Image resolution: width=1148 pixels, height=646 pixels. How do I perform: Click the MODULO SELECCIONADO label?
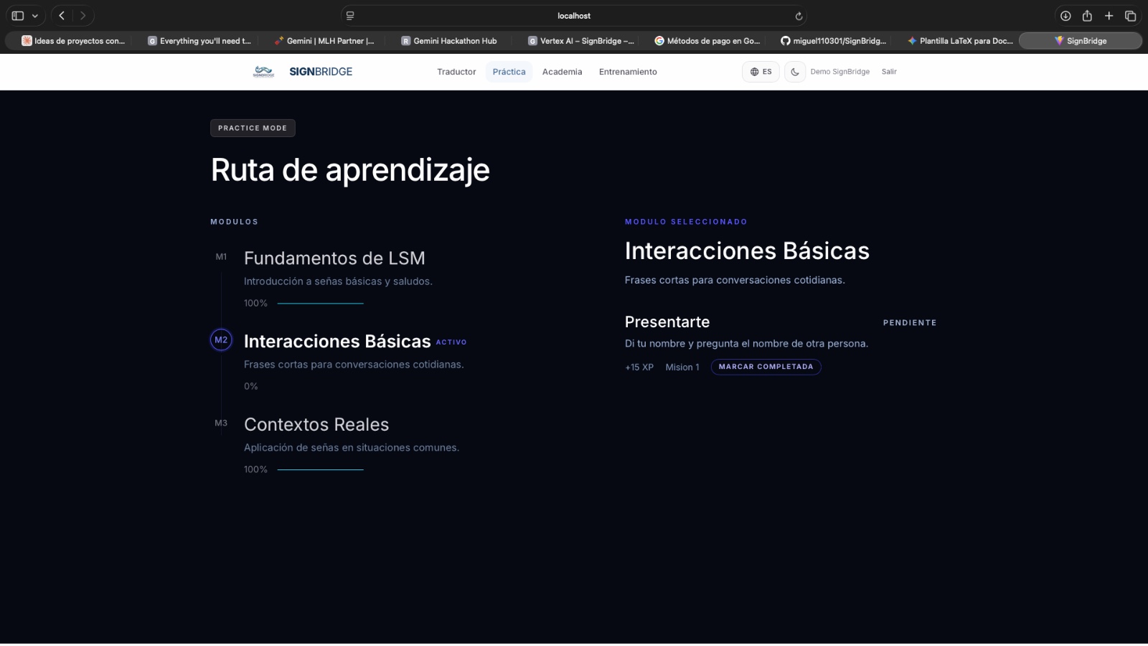(x=686, y=222)
